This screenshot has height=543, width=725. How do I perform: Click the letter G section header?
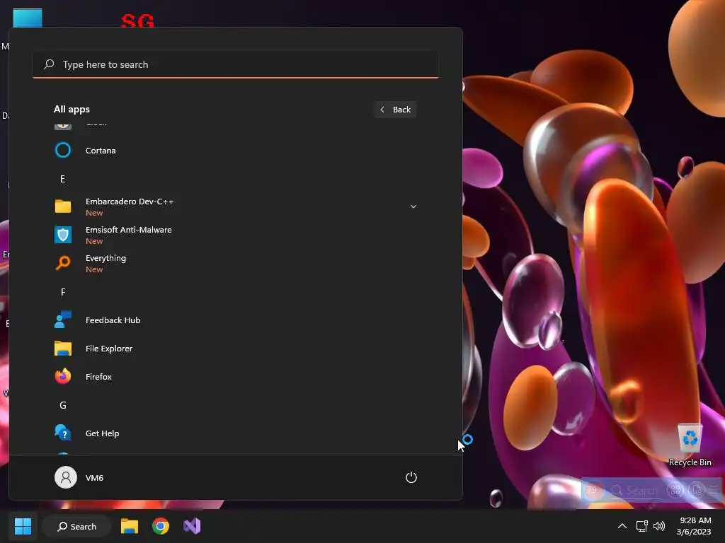pyautogui.click(x=63, y=405)
